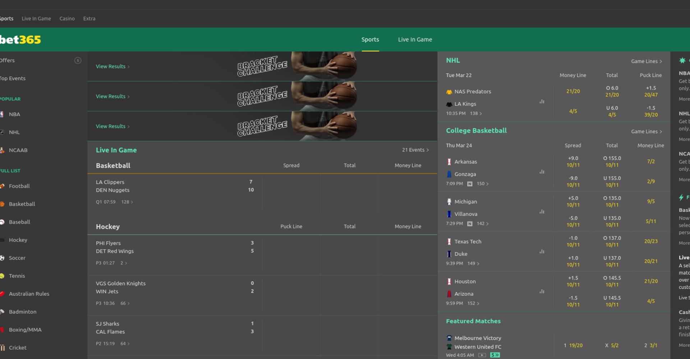Click the Cricket wicket icon

(x=2, y=348)
